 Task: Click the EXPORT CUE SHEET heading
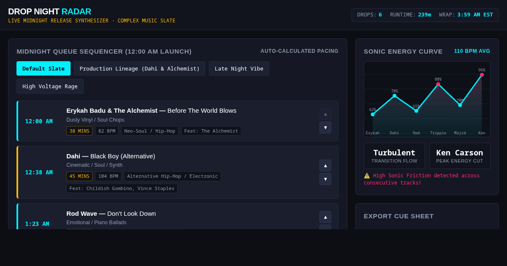click(399, 216)
